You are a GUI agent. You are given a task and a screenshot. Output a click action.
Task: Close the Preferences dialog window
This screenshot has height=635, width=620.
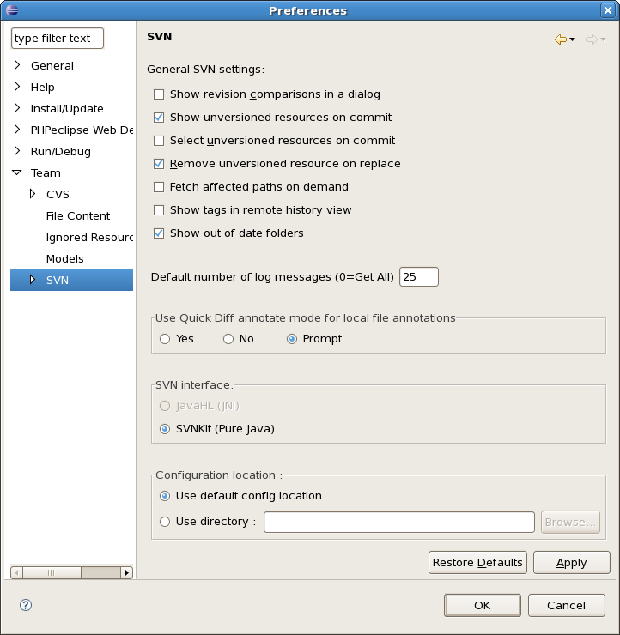(608, 10)
